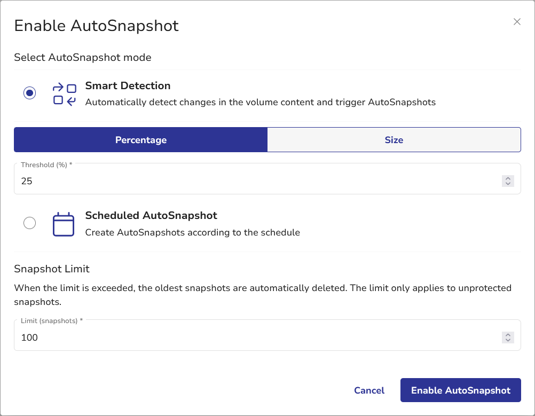Select the Scheduled AutoSnapshot radio button
Image resolution: width=535 pixels, height=416 pixels.
pos(30,223)
